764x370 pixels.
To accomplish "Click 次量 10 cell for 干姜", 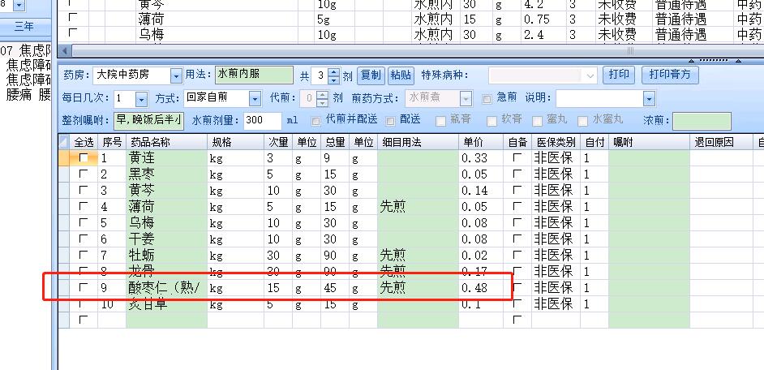I will [x=277, y=239].
